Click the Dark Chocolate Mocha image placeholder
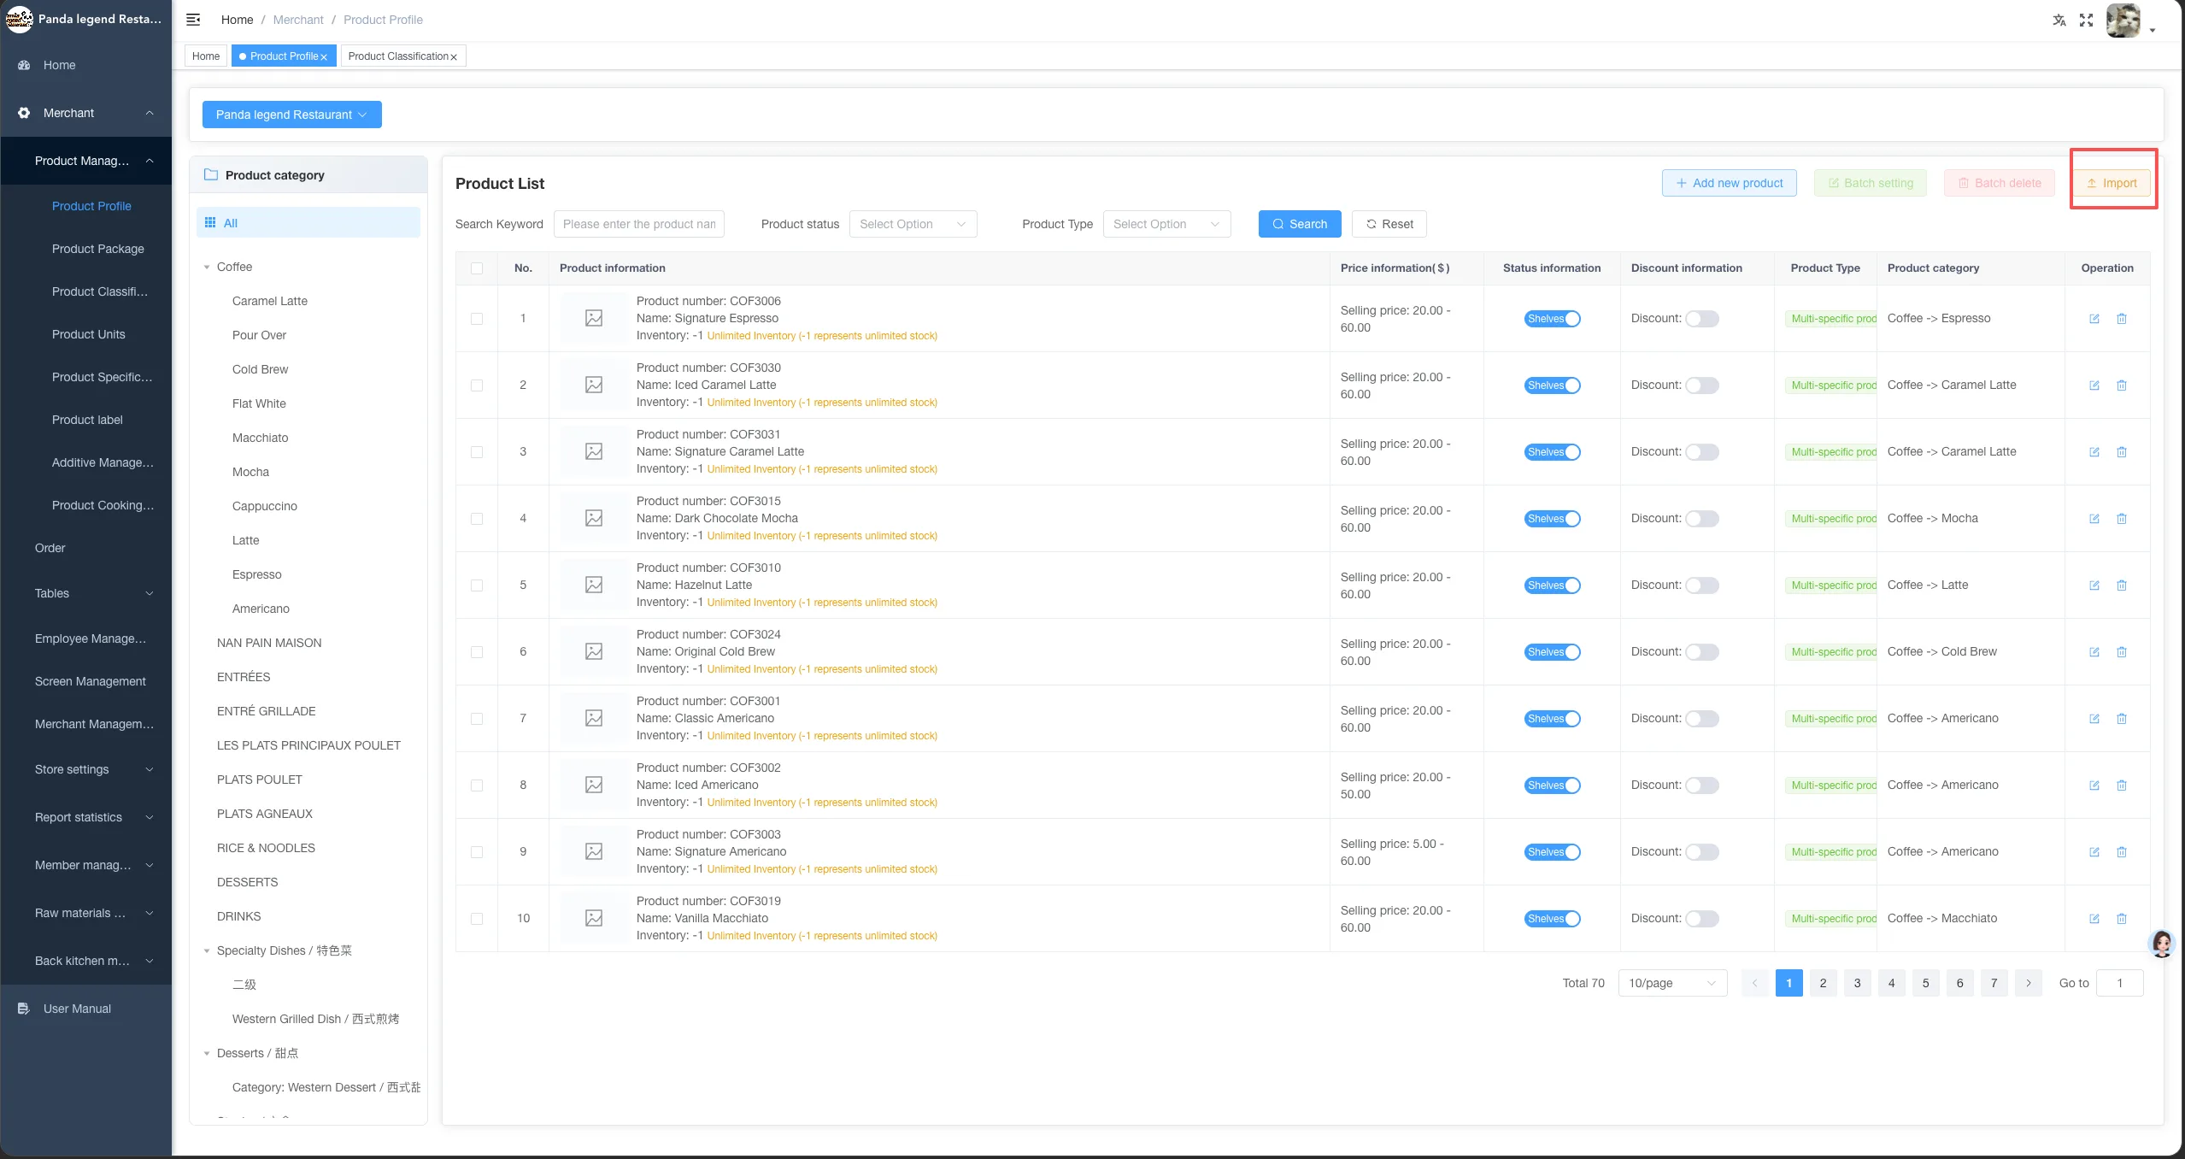The width and height of the screenshot is (2185, 1159). [594, 518]
